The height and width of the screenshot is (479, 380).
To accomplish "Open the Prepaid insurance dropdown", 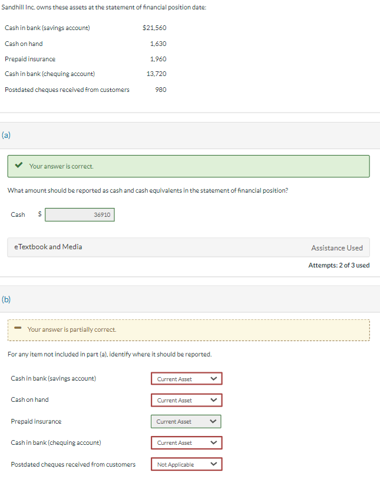I will pyautogui.click(x=185, y=421).
